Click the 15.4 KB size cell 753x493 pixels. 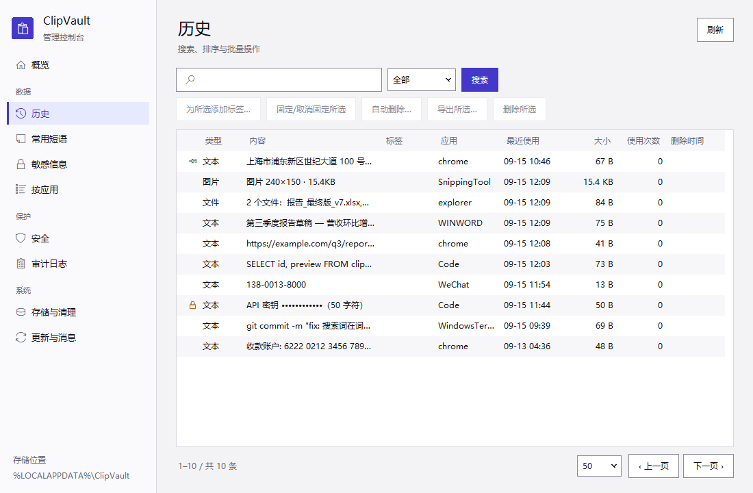coord(598,182)
